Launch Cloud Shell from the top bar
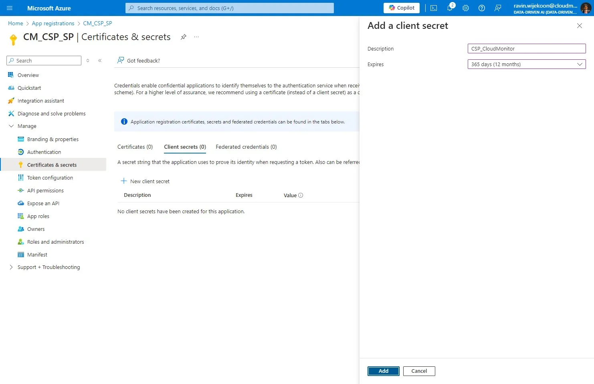The width and height of the screenshot is (594, 384). 434,8
